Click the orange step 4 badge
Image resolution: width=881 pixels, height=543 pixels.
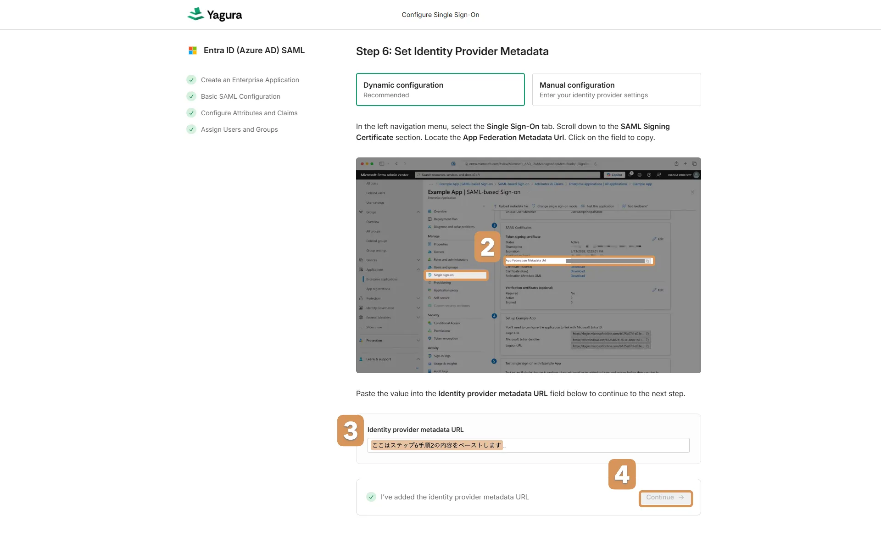point(622,474)
